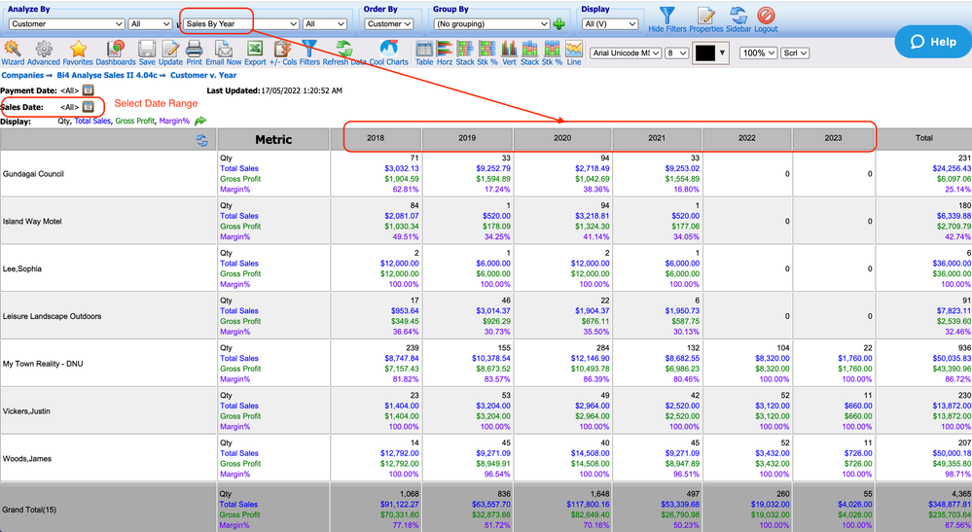Toggle +/- Cols column visibility

281,52
